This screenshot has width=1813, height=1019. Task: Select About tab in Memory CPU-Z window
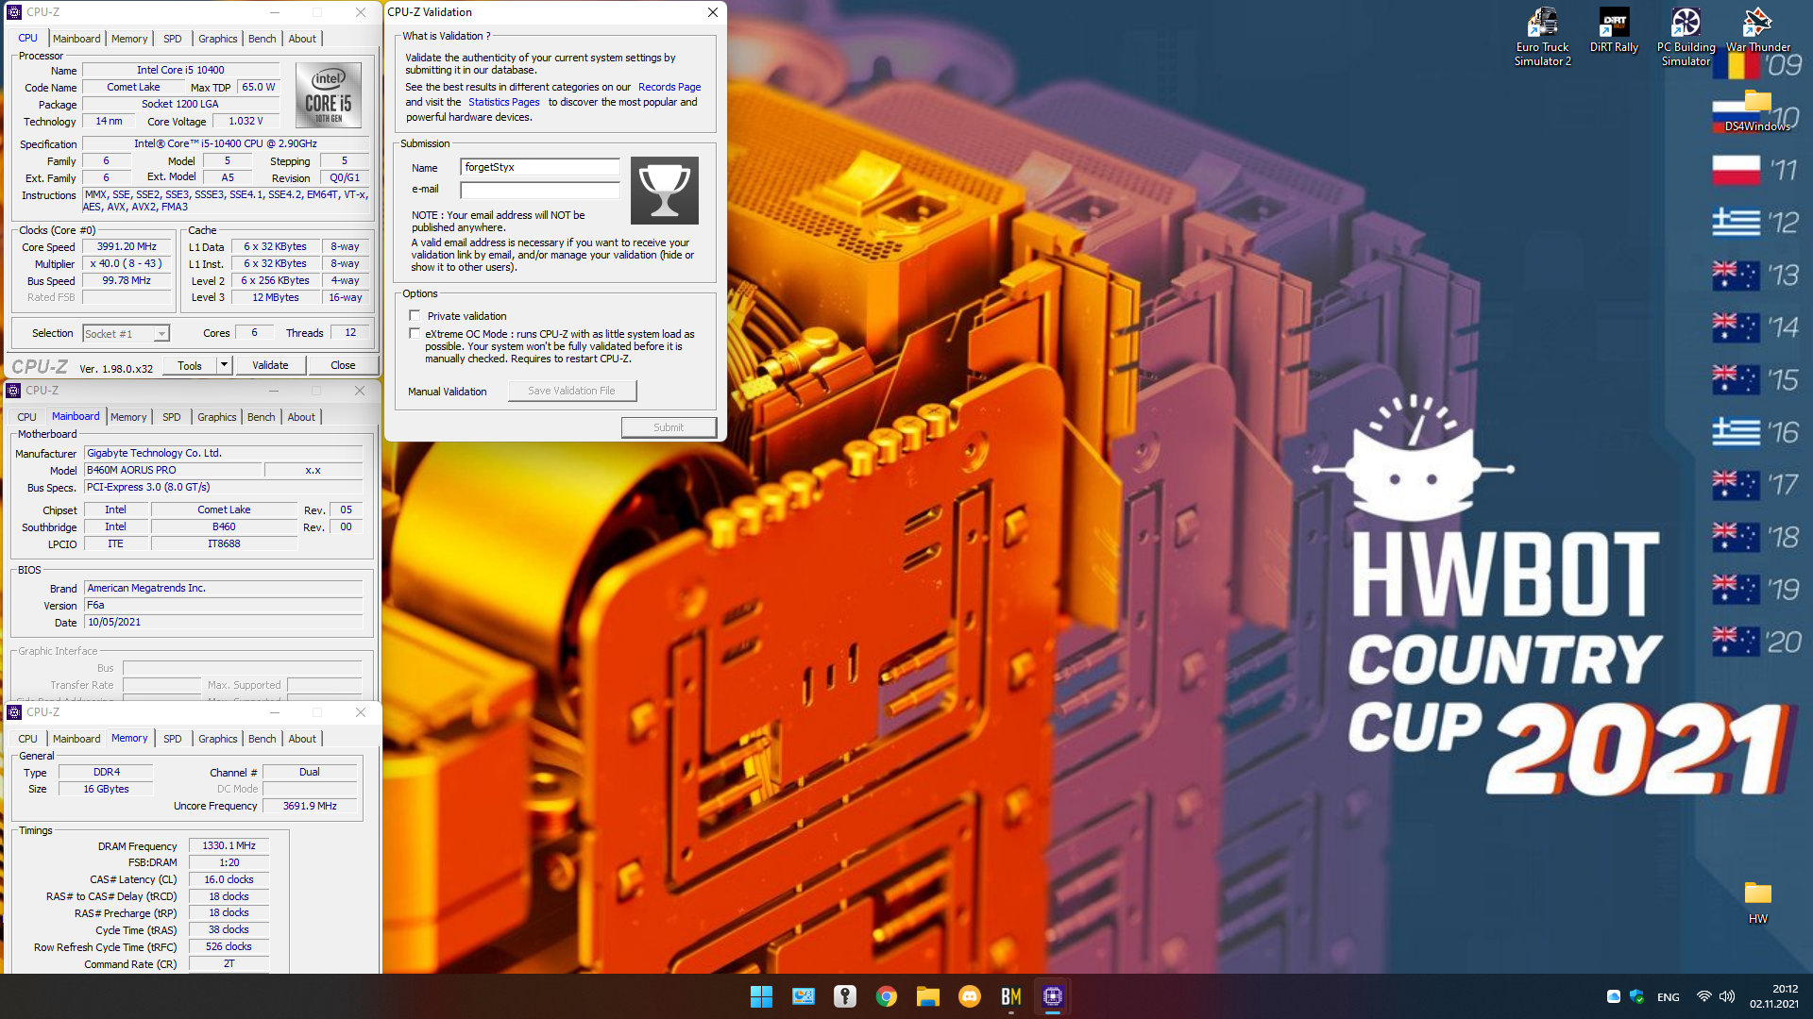point(302,739)
